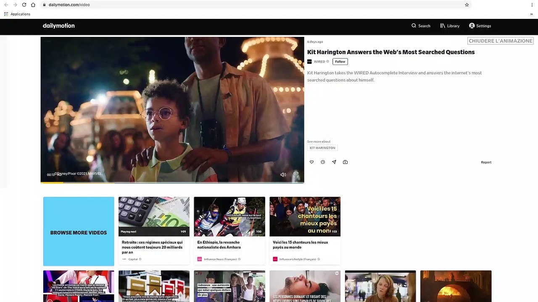
Task: Open the Influence Lifestyle (Français) channel
Action: 298,259
